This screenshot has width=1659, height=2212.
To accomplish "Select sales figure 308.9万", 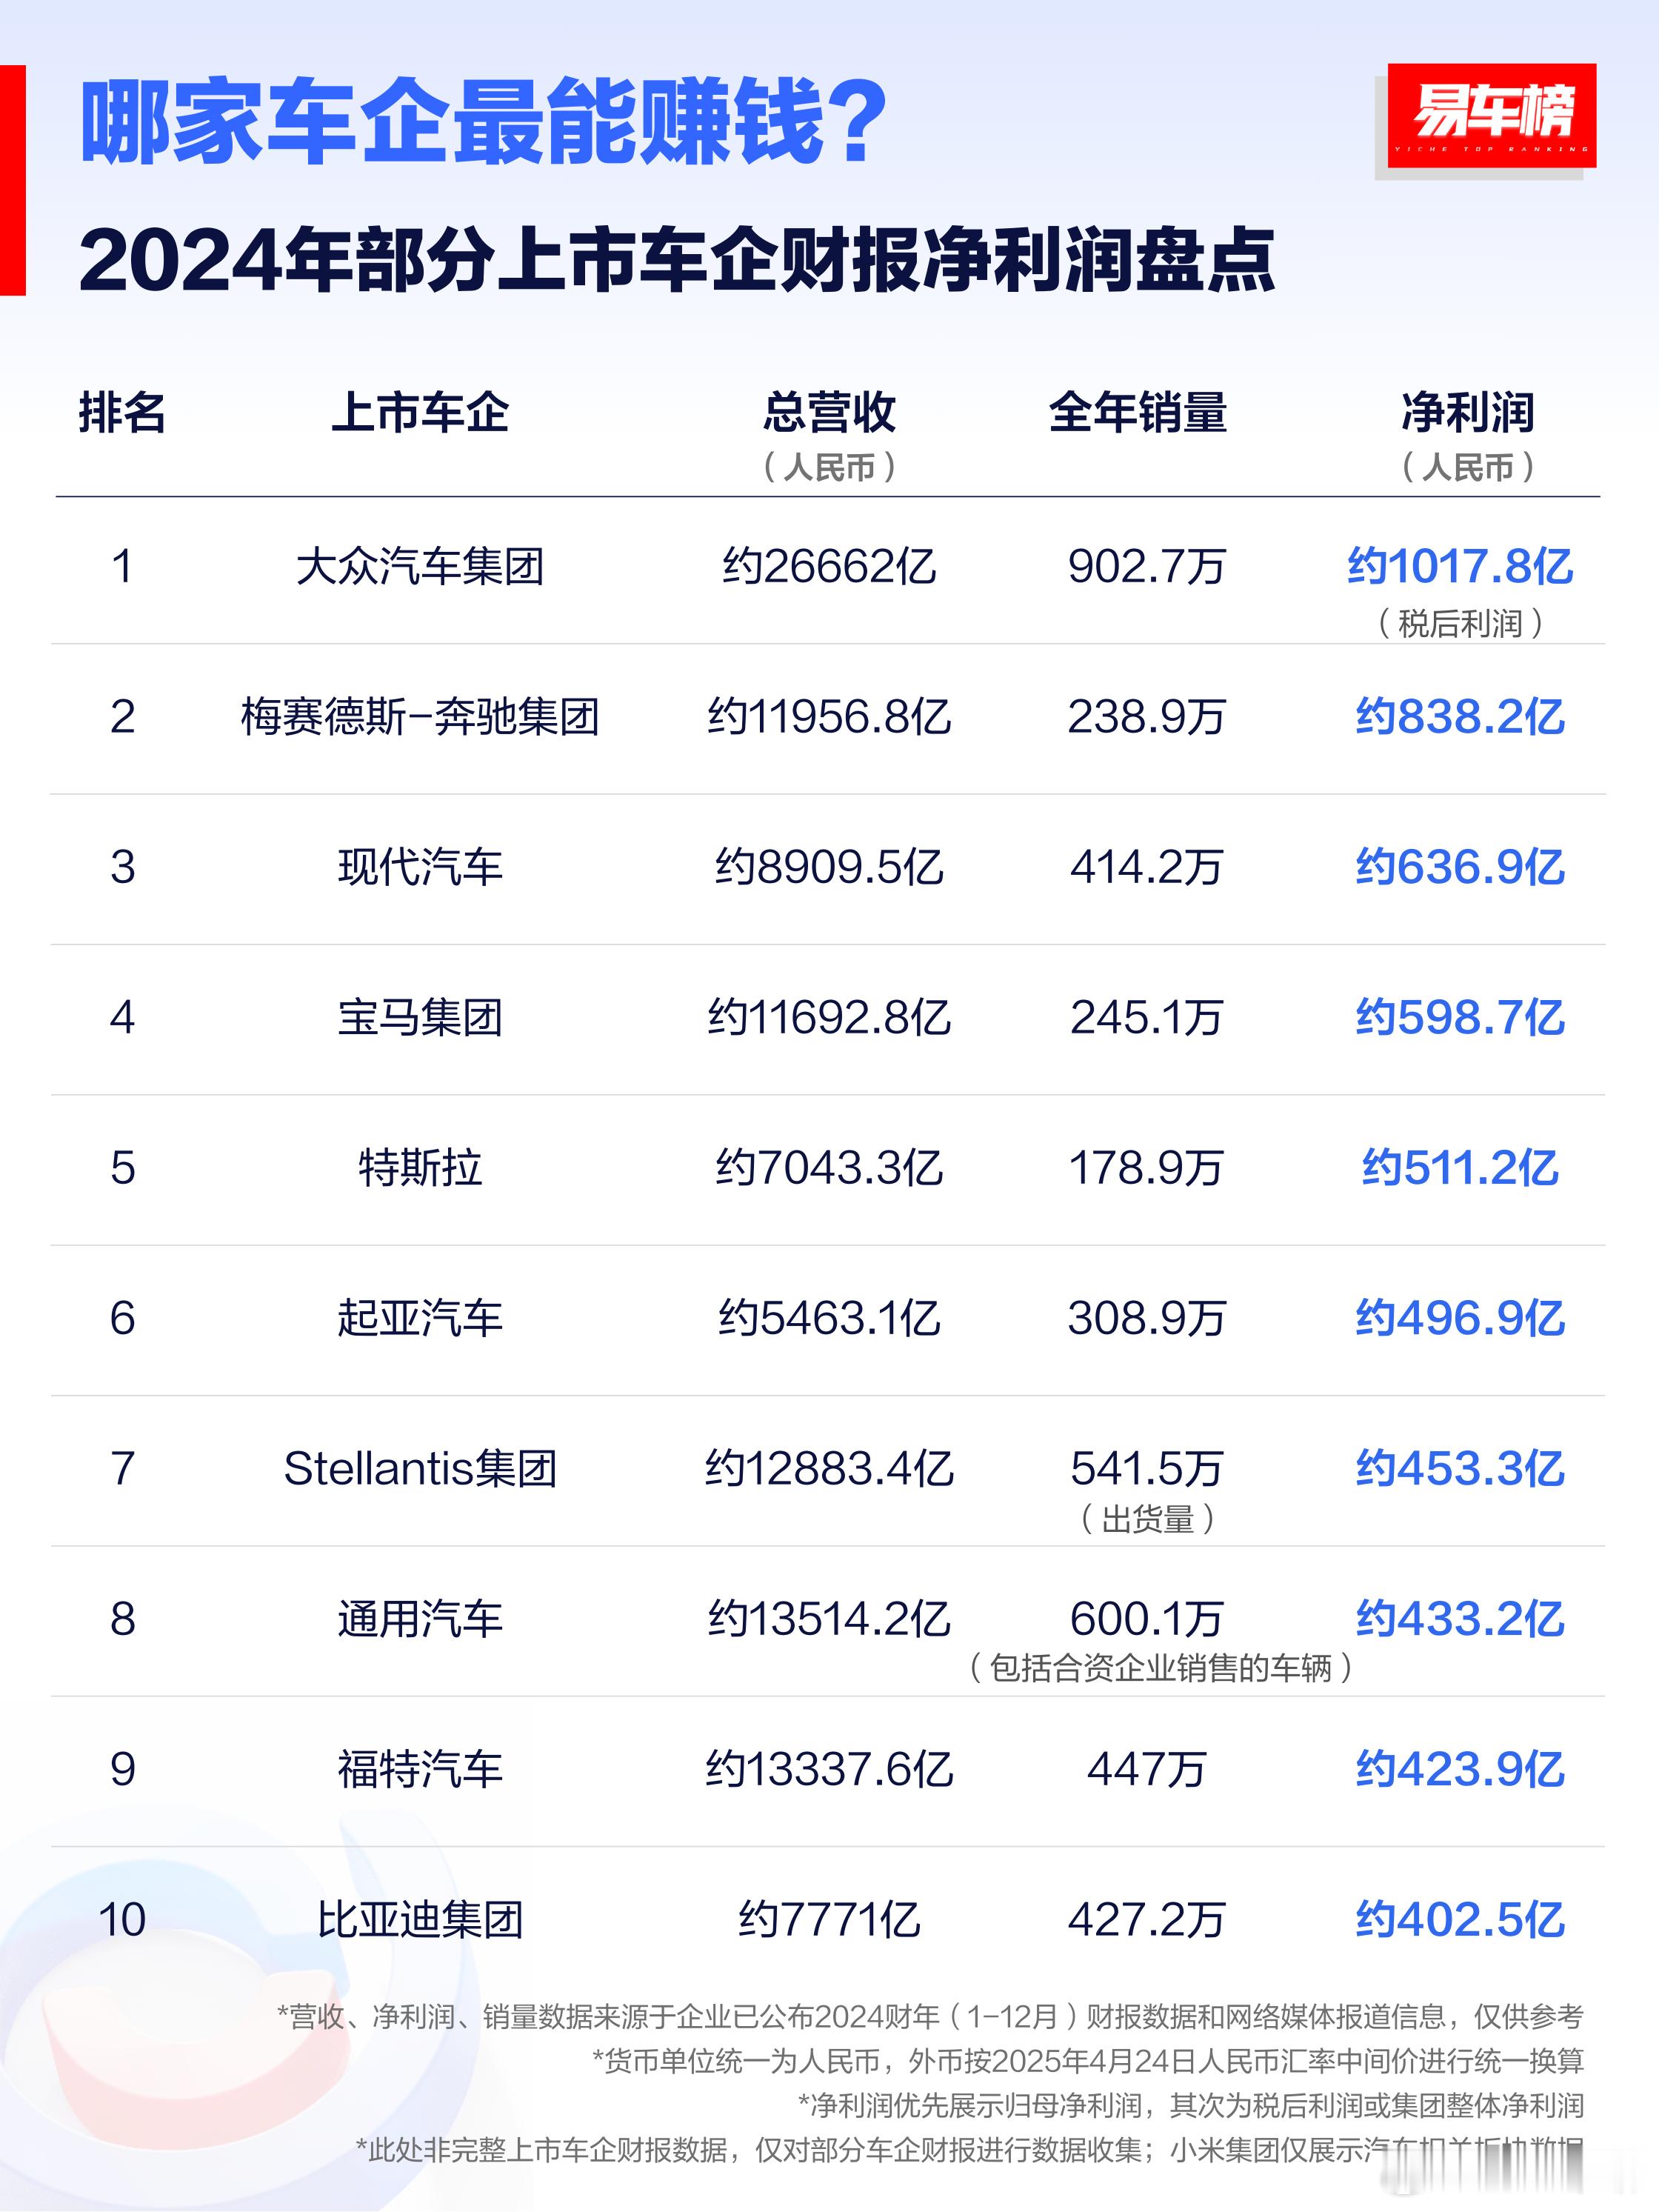I will [x=1146, y=1318].
